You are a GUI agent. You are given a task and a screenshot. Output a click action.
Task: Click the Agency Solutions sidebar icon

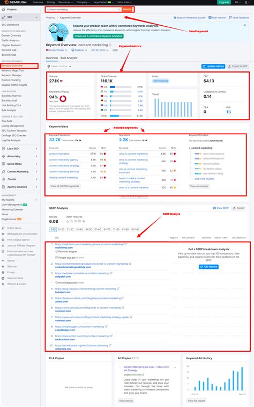click(x=3, y=187)
